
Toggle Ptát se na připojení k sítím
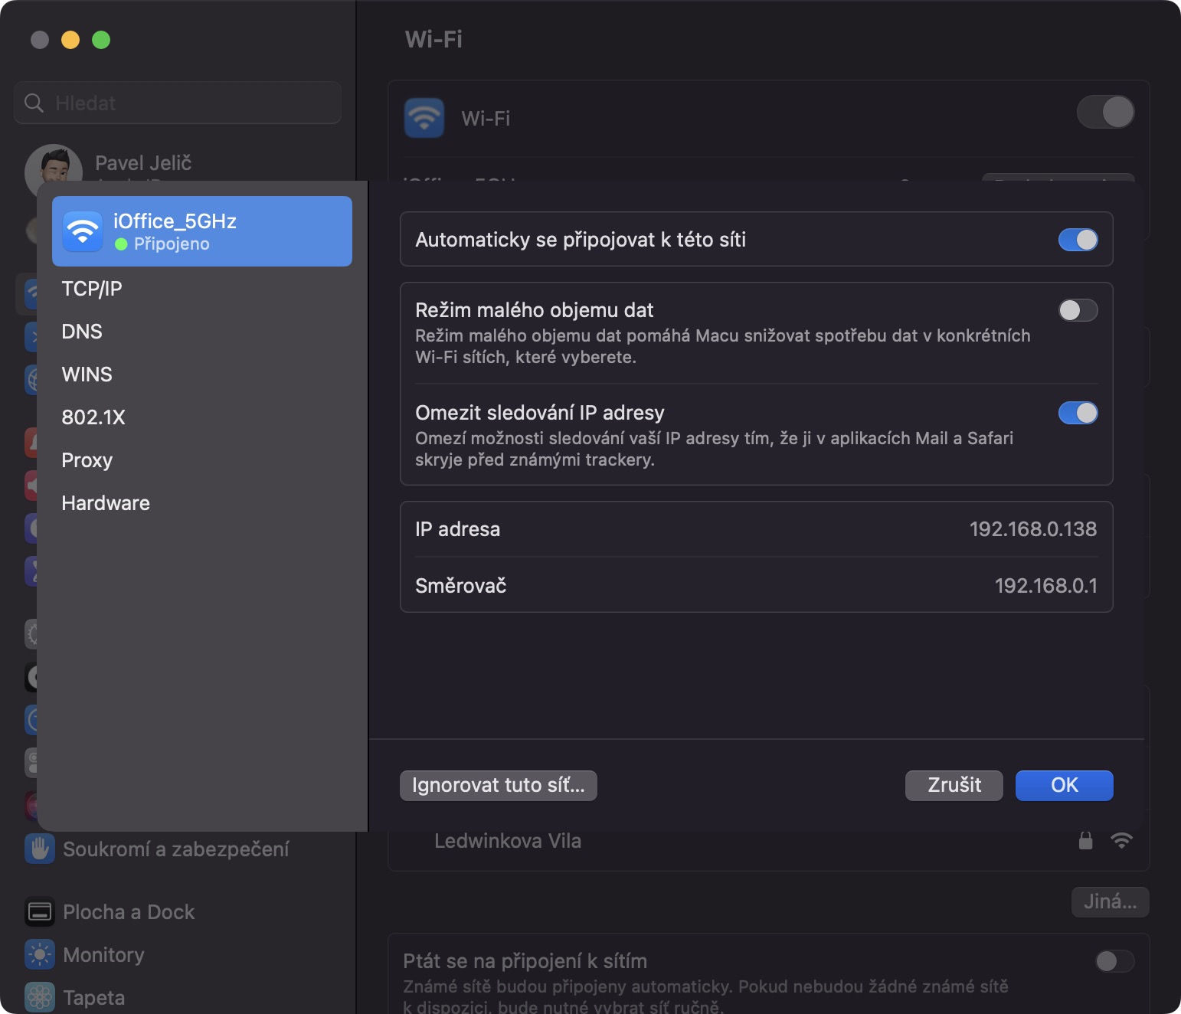[1114, 961]
